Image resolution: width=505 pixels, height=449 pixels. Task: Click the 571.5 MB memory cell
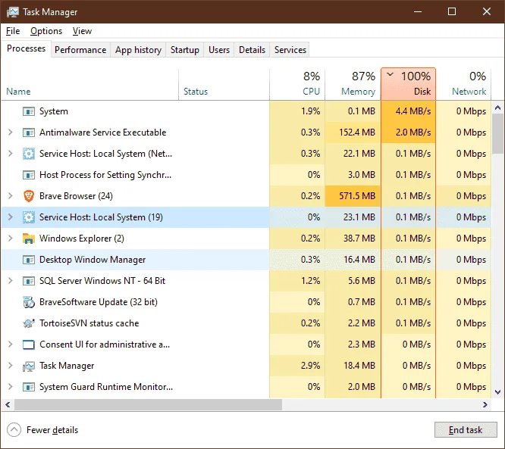coord(353,196)
